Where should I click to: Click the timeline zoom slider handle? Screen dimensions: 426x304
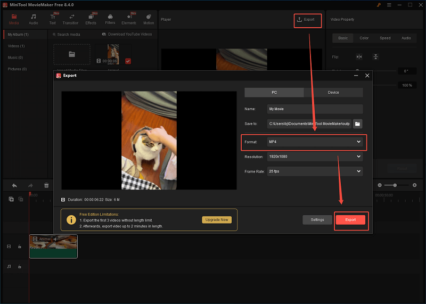(x=395, y=185)
